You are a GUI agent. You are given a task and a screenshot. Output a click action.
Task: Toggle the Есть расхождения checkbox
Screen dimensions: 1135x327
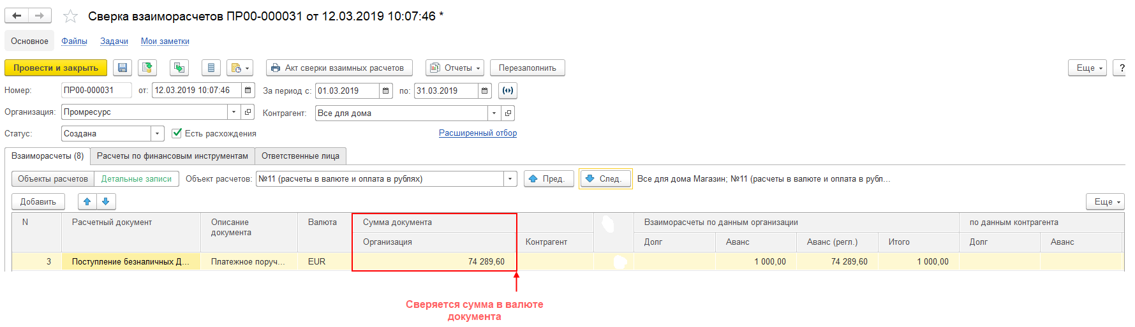pyautogui.click(x=177, y=133)
